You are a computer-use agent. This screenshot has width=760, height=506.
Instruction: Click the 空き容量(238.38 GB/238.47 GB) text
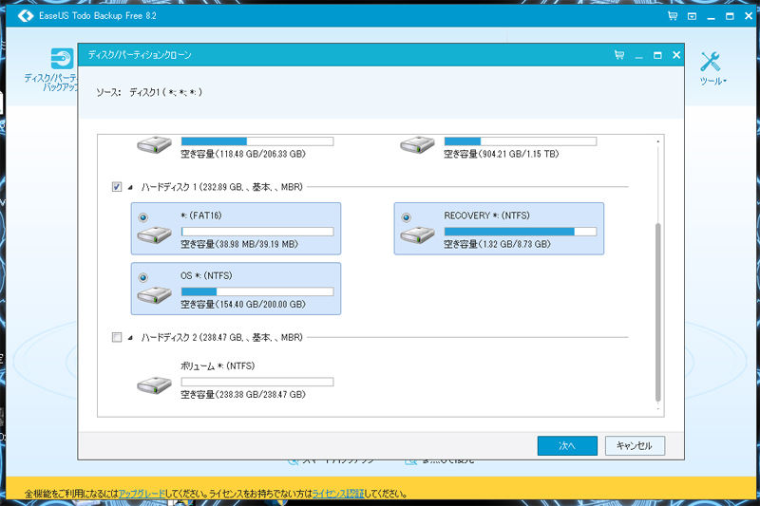coord(243,395)
